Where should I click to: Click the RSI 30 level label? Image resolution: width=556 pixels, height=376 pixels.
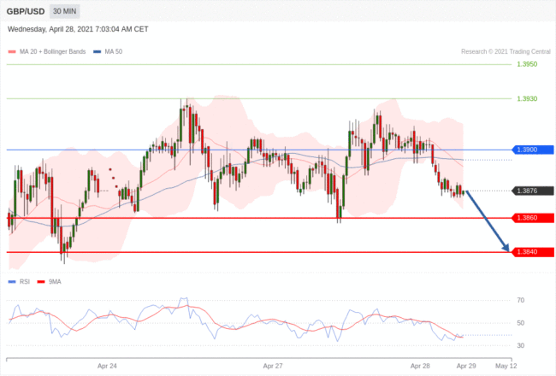point(521,345)
